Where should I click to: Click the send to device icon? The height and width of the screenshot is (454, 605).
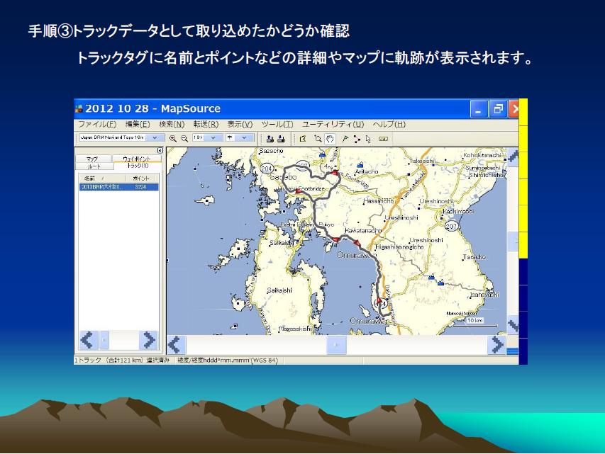click(x=270, y=139)
